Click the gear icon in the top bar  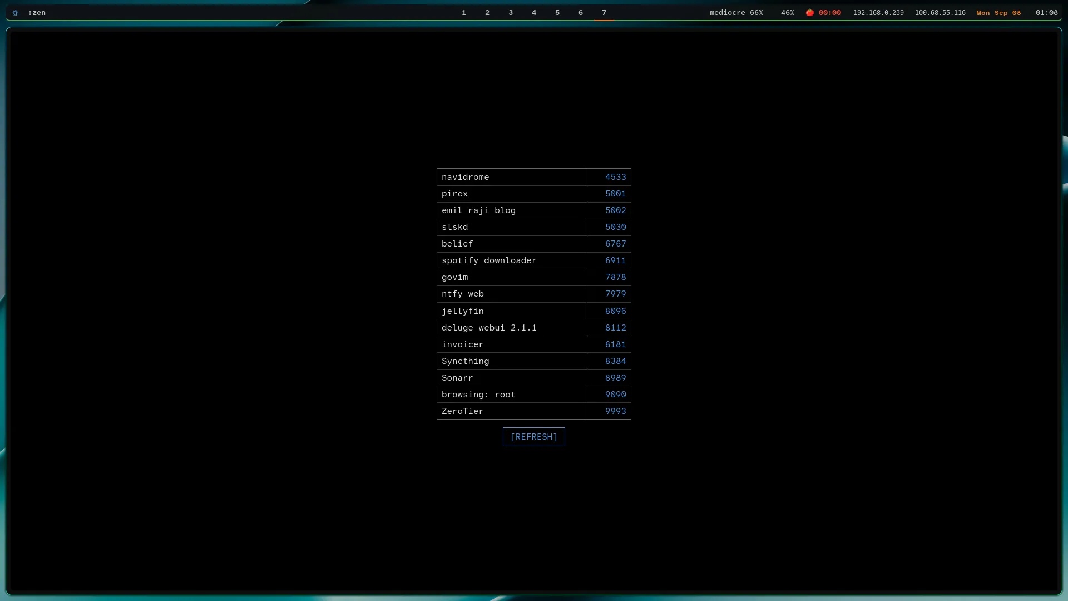click(x=15, y=13)
